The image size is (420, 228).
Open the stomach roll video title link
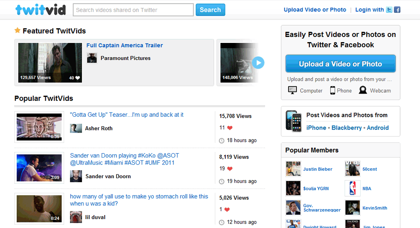[x=139, y=200]
